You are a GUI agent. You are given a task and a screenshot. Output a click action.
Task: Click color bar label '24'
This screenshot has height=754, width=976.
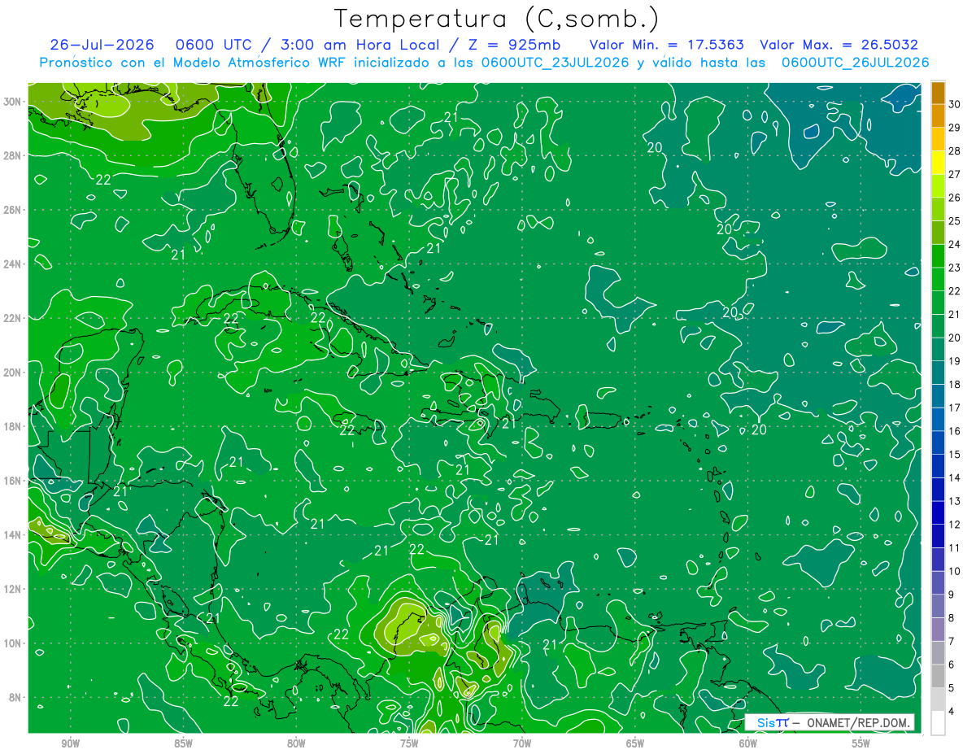coord(955,244)
